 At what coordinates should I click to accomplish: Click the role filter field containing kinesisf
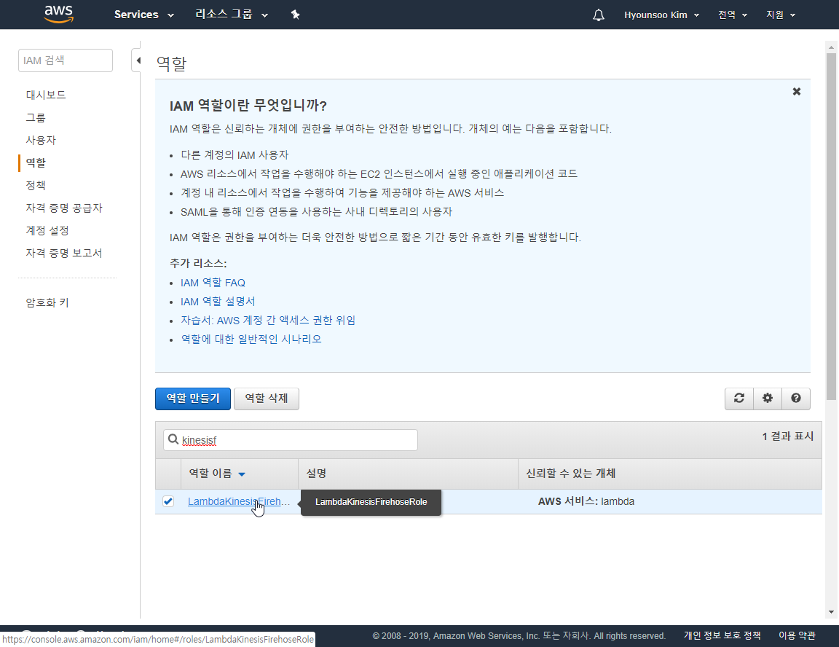[x=291, y=440]
